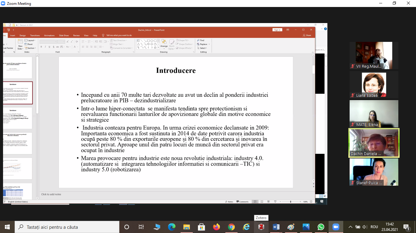Open the Animations ribbon tab

coord(49,35)
